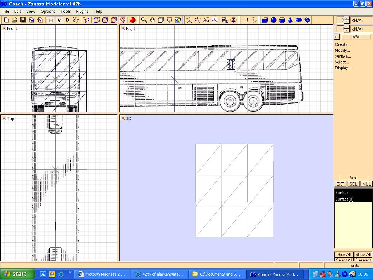373x280 pixels.
Task: Create a box primitive from toolbar
Action: tap(265, 20)
